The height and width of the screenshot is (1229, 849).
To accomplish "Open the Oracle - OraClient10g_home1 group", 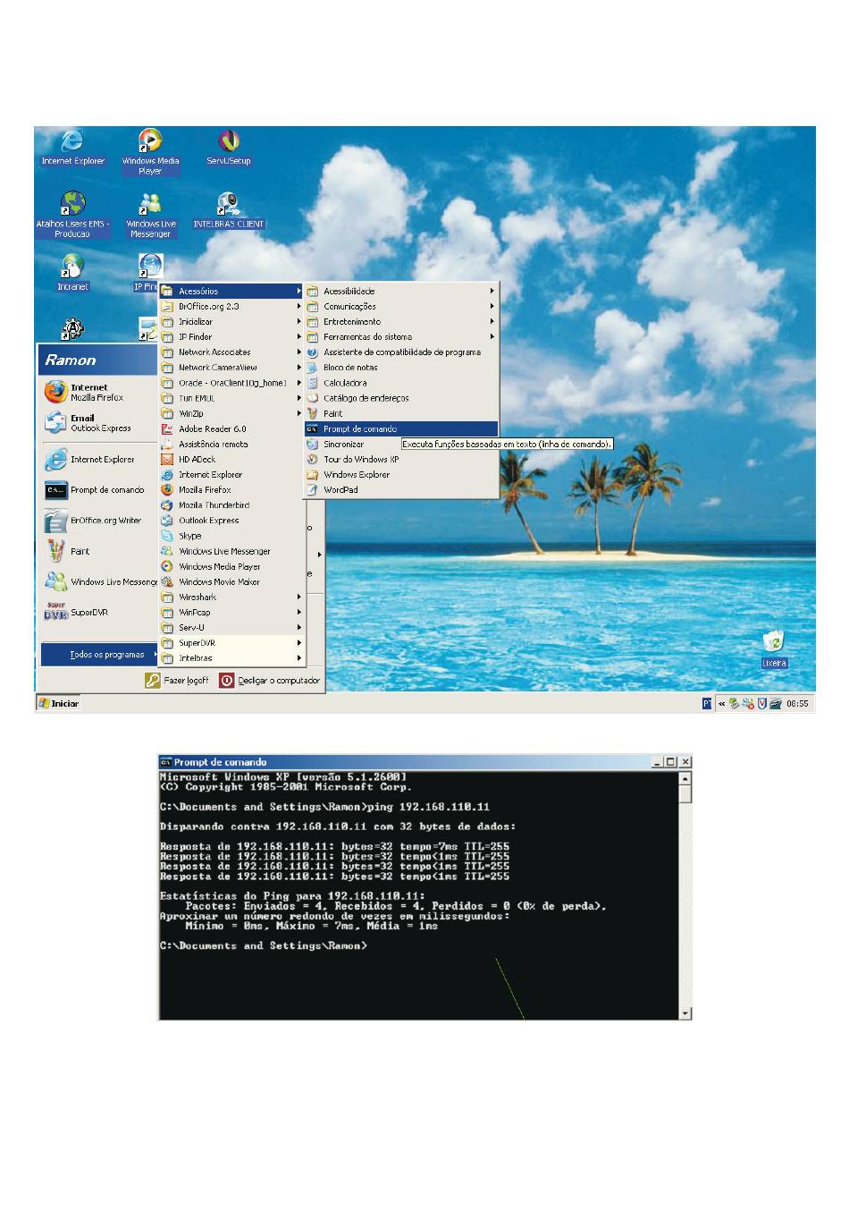I will point(231,383).
